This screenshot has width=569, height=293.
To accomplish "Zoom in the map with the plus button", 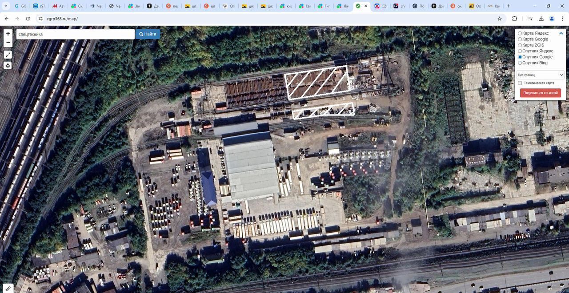I will (8, 34).
